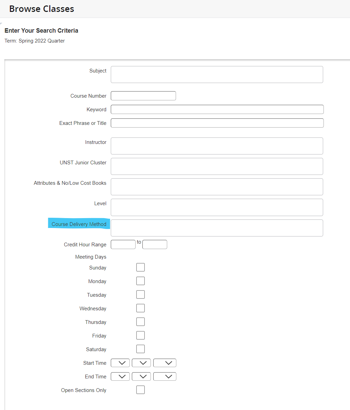Open the Start Time minute dropdown
Image resolution: width=350 pixels, height=410 pixels.
[x=141, y=363]
